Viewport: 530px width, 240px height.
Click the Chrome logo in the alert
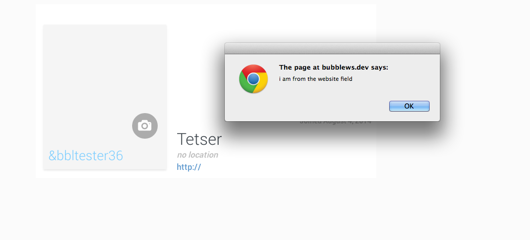pyautogui.click(x=253, y=79)
